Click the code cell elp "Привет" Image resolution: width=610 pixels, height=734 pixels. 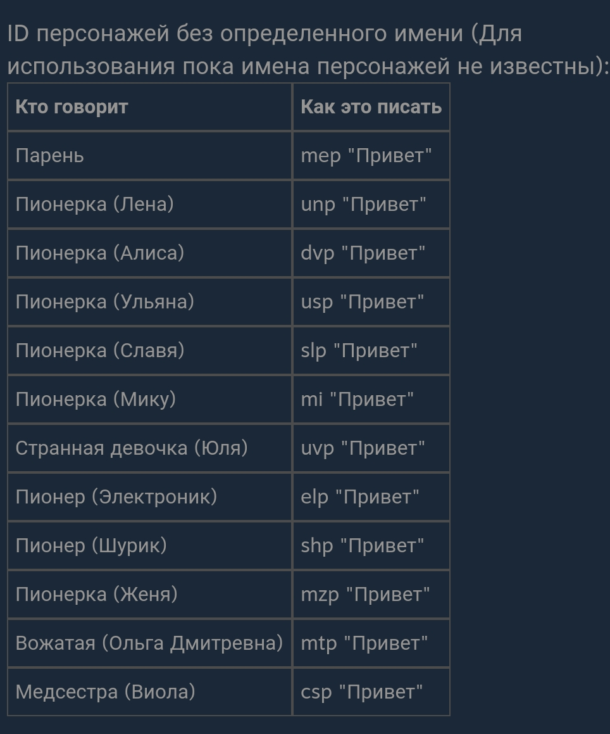tap(359, 497)
